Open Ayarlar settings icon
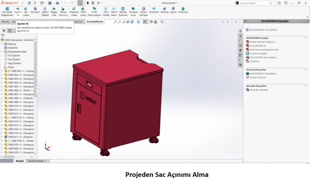This screenshot has height=180, width=310. click(x=173, y=10)
